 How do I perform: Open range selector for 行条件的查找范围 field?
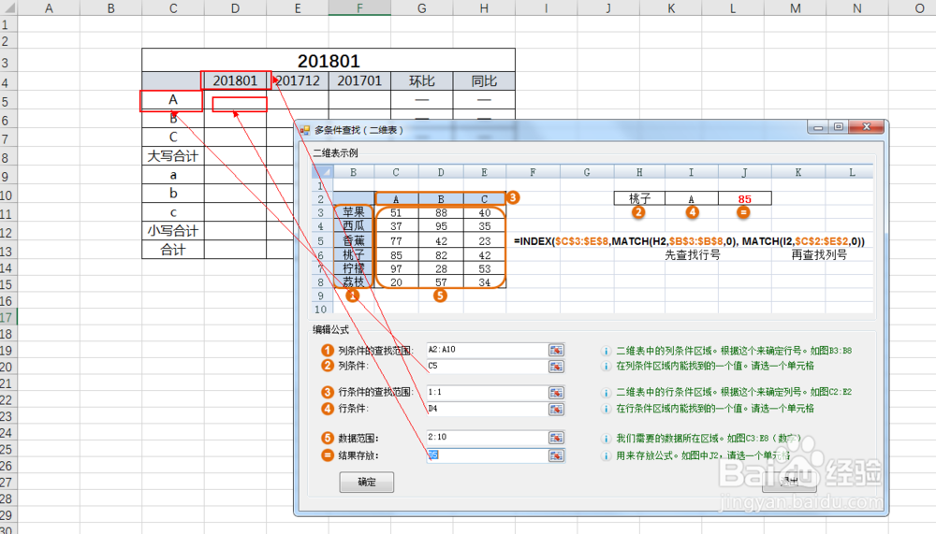(x=556, y=393)
